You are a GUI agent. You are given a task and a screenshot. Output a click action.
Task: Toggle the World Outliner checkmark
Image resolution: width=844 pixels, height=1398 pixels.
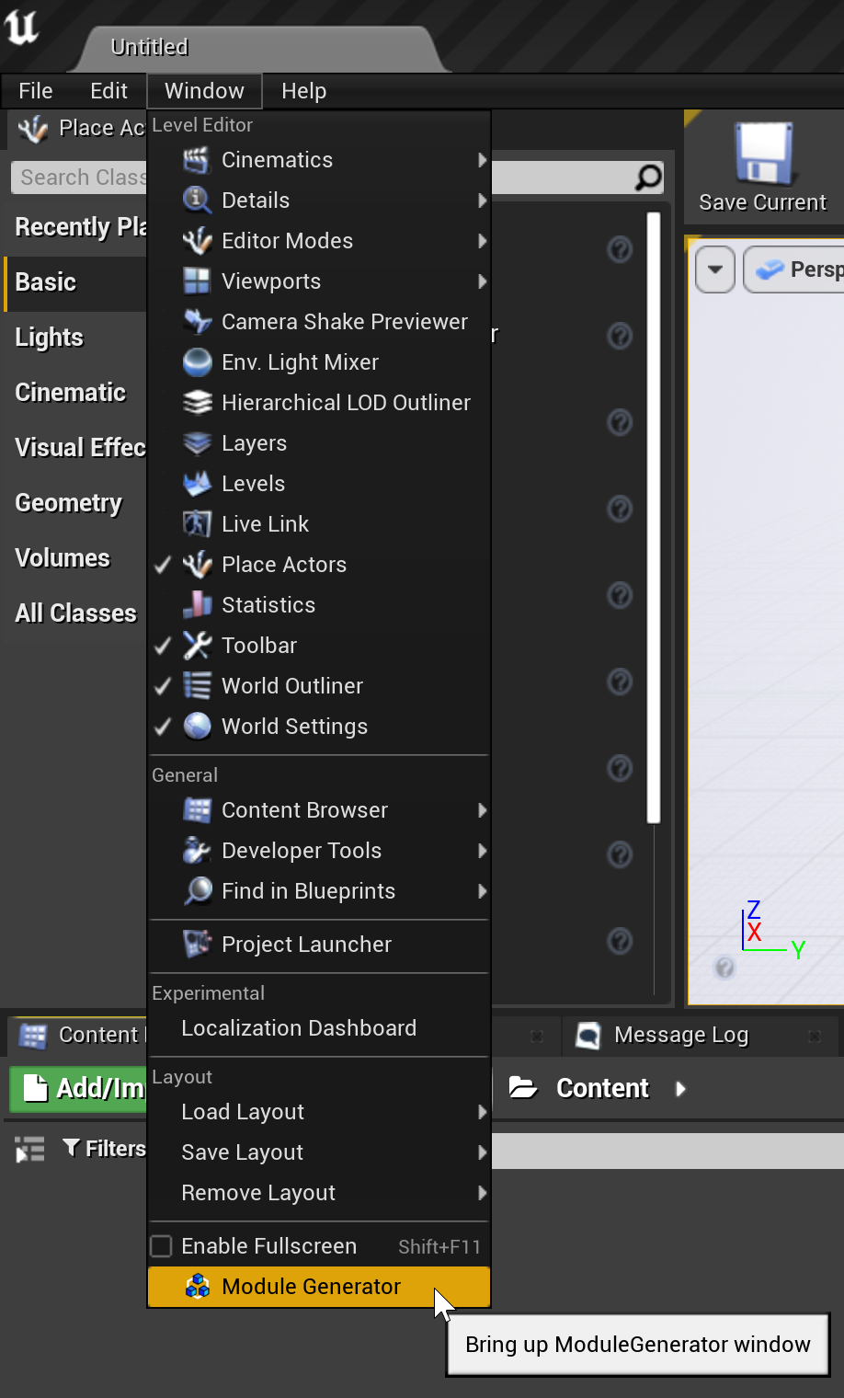tap(162, 685)
